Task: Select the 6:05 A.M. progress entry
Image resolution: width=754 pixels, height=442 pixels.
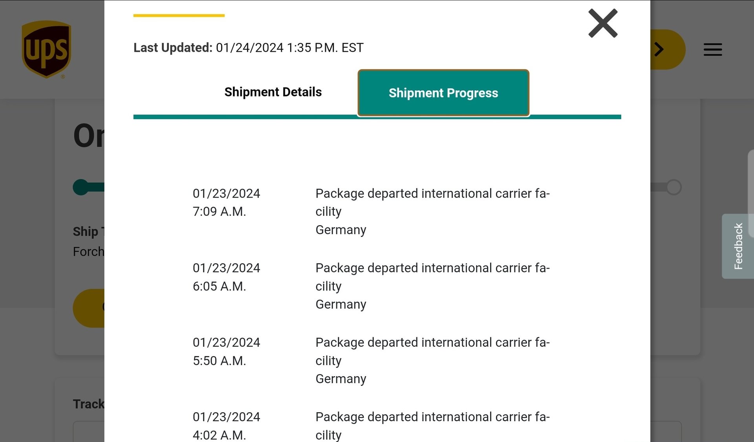Action: [371, 286]
